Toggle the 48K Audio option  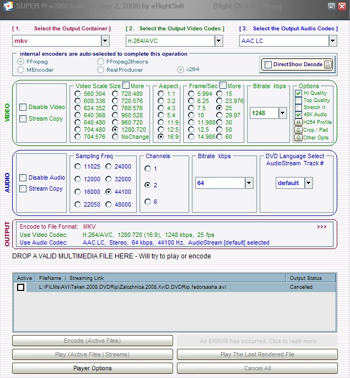click(298, 115)
